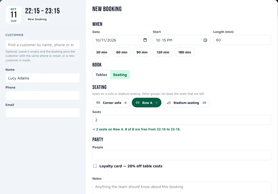This screenshot has width=278, height=194.
Task: Switch to the Seating booking tab
Action: 120,75
